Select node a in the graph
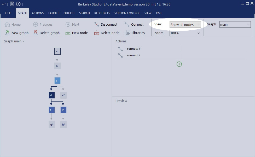This screenshot has height=157, width=255. [x=57, y=51]
